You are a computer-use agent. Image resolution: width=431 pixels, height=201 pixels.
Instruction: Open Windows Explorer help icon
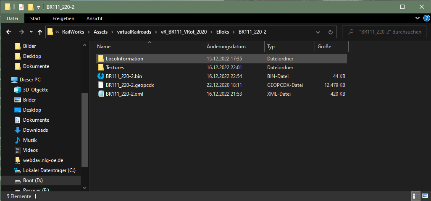(426, 18)
